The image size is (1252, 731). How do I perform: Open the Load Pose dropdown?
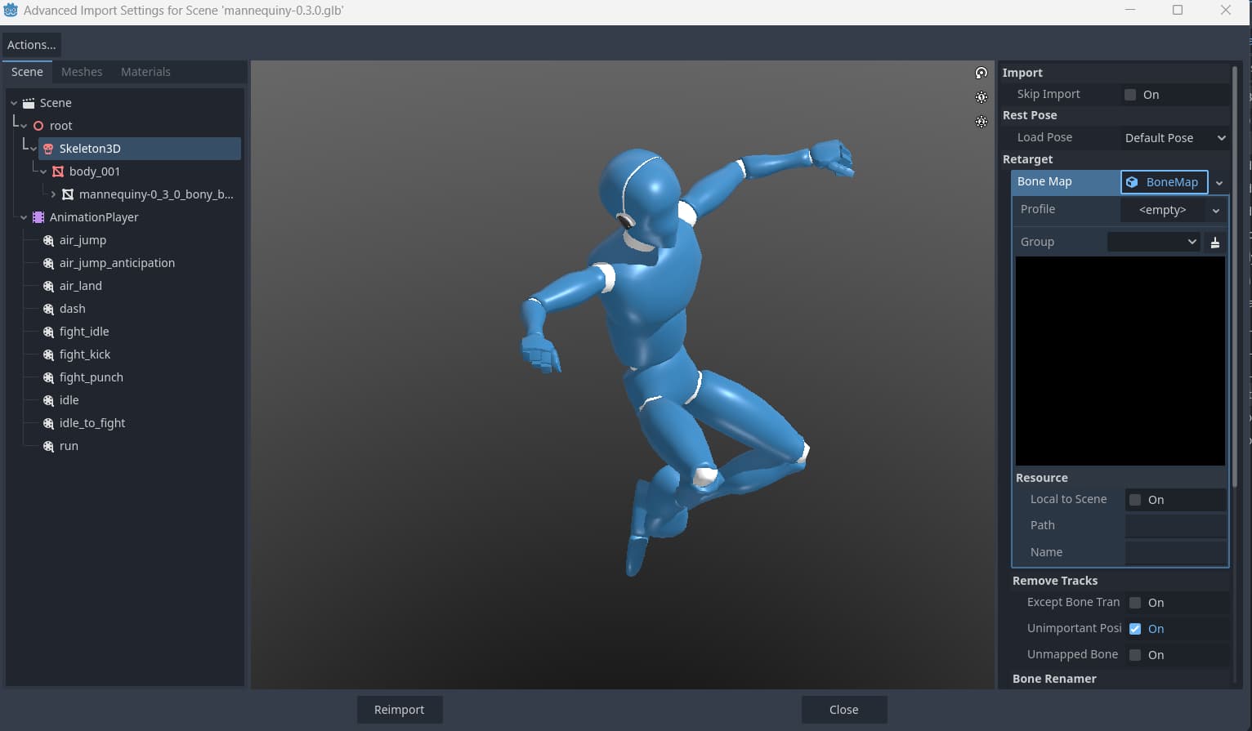(1174, 138)
